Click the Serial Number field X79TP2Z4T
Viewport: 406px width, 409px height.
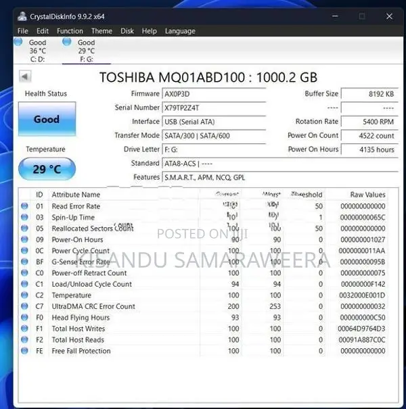(214, 107)
